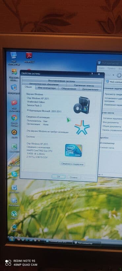
Task: Click Мой компьютер address bar field
Action: 114,82
